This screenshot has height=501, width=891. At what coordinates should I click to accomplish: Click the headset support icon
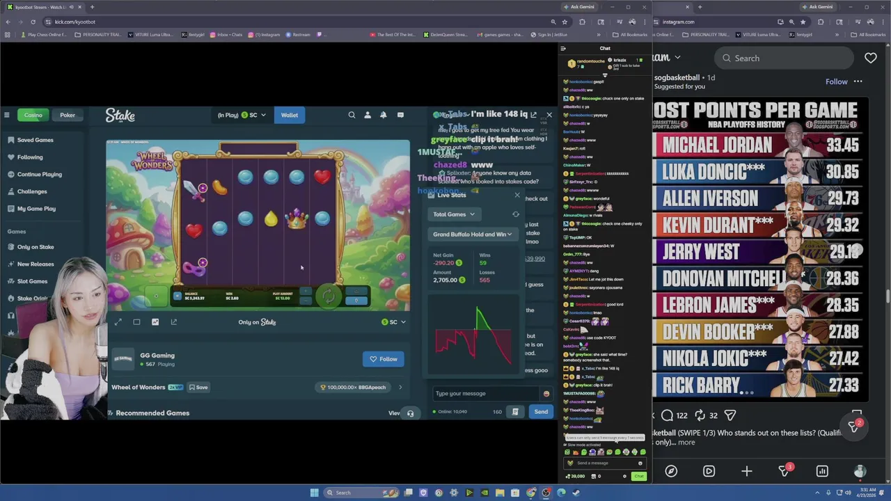point(410,413)
